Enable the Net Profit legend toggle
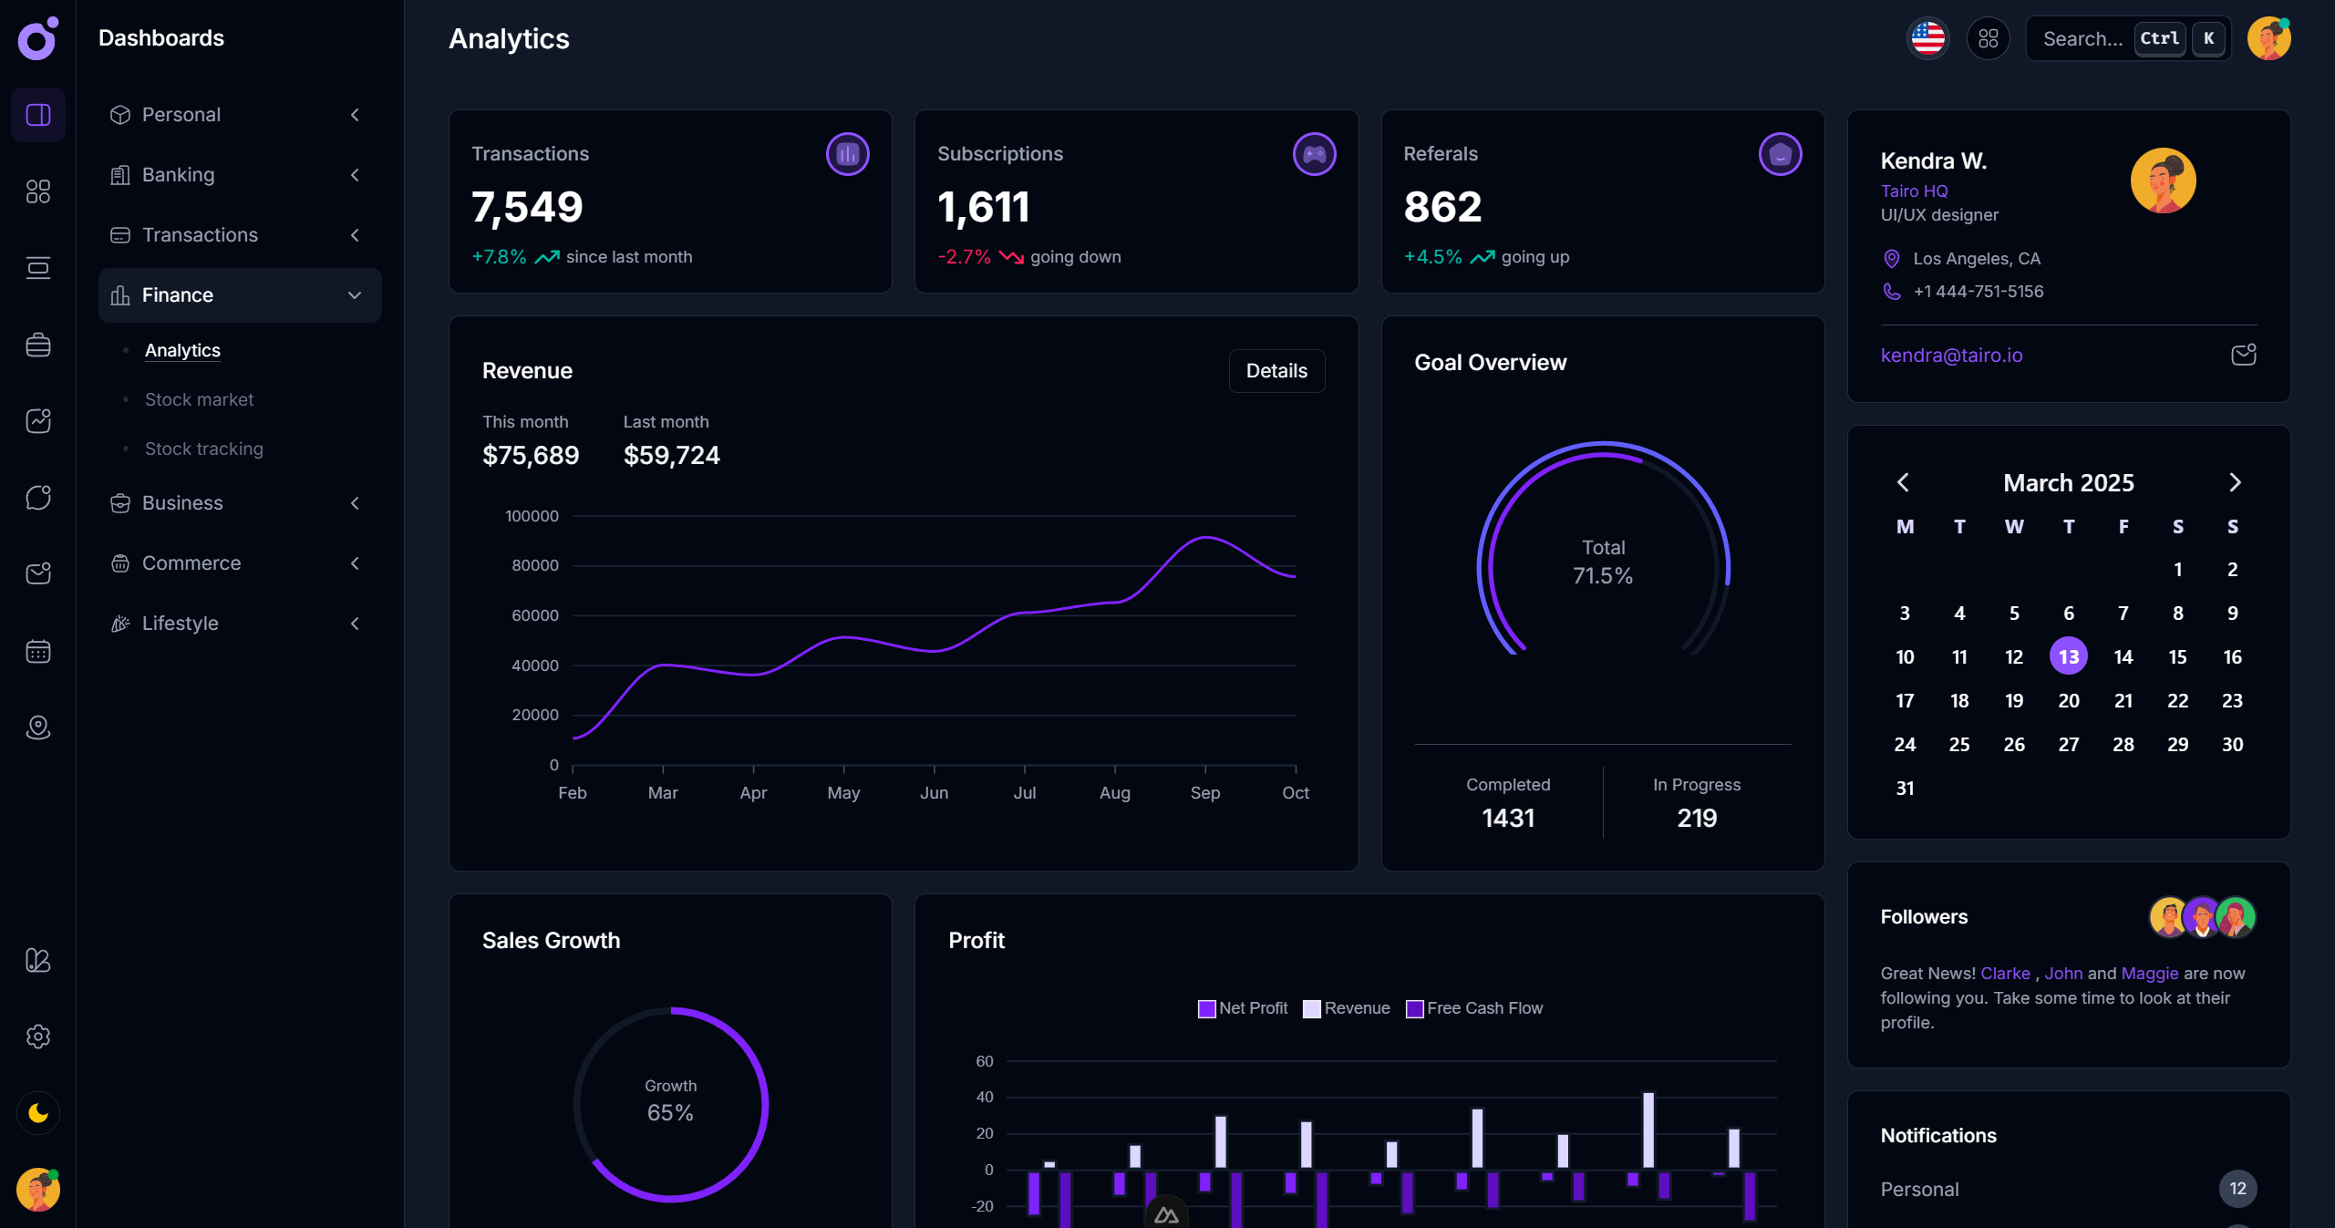Screen dimensions: 2335x1228 coord(1243,1008)
